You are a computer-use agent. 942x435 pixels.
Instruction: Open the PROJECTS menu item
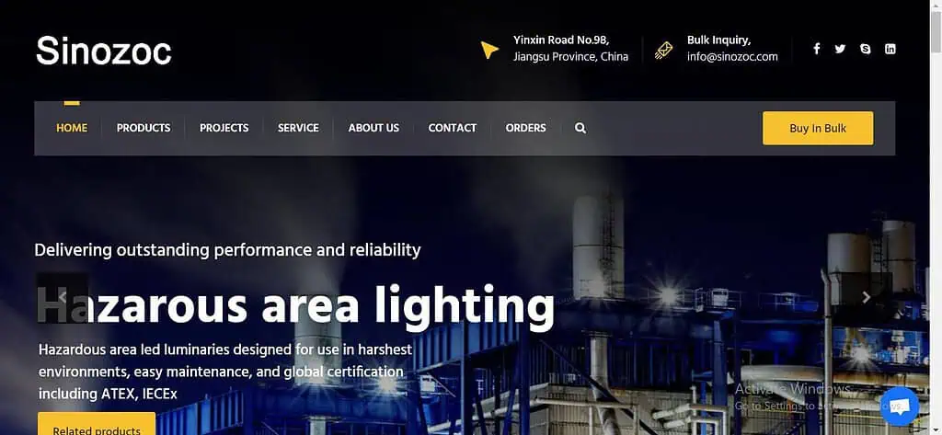(x=224, y=128)
